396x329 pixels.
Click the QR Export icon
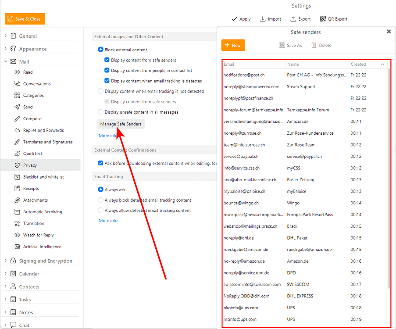coord(323,19)
